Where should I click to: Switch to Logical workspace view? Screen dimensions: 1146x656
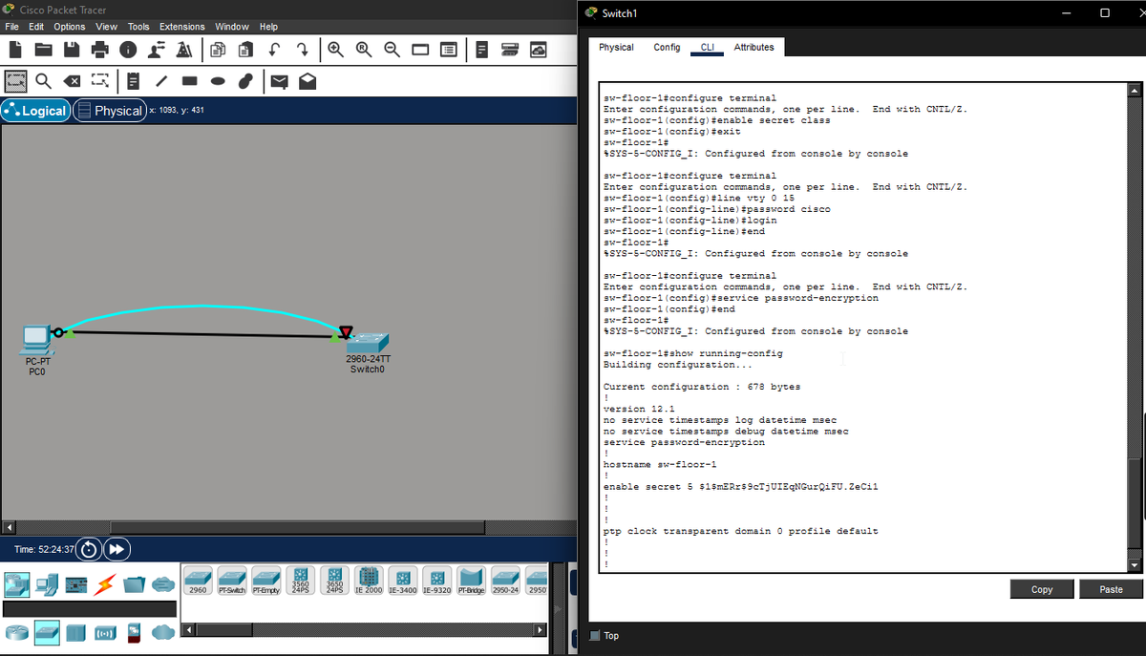(x=36, y=111)
